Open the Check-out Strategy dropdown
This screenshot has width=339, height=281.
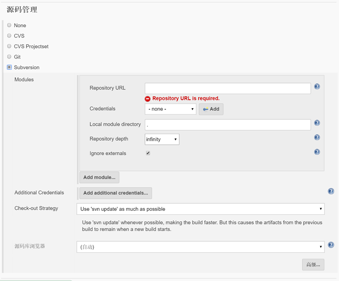click(x=201, y=209)
